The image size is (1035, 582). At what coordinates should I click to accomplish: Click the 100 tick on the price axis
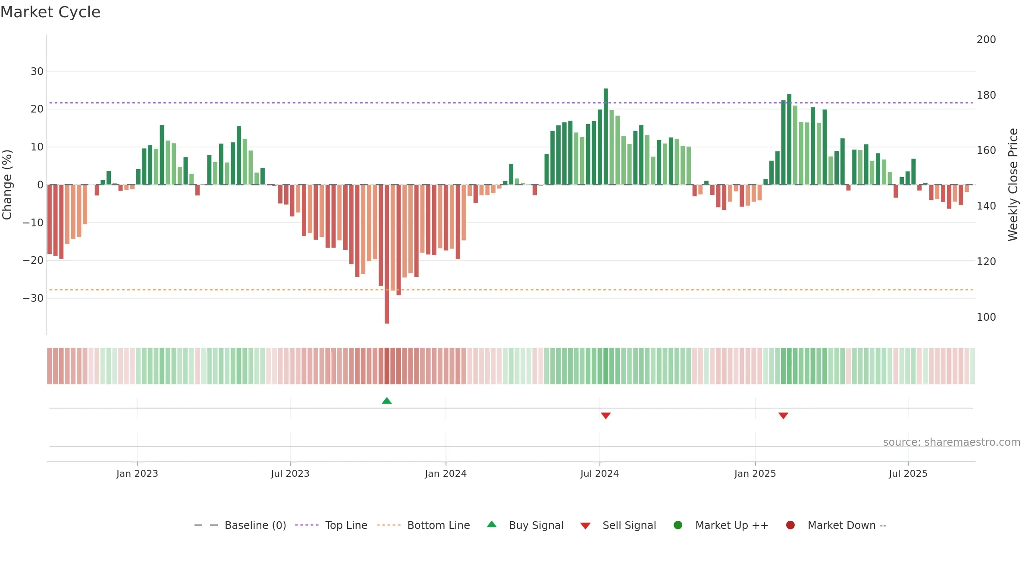pyautogui.click(x=986, y=317)
